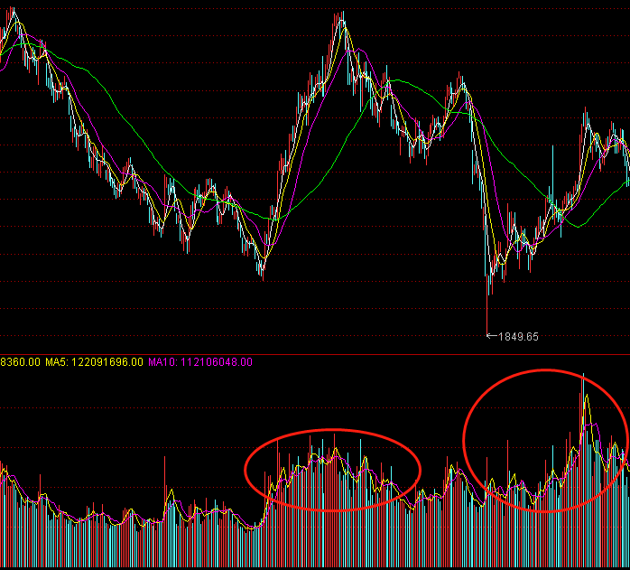
Task: Select the MA10: 112106048.00 volume readout
Action: [200, 362]
